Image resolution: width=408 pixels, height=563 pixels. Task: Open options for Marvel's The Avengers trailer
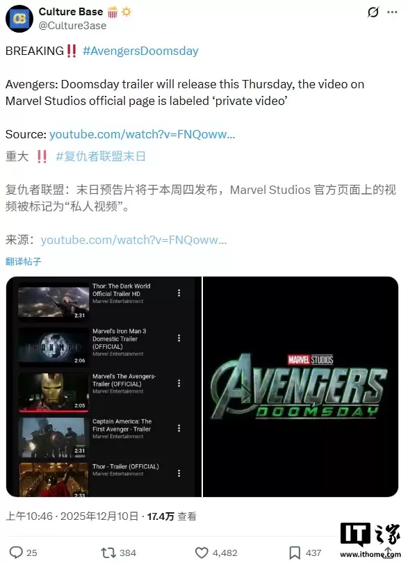[x=179, y=384]
